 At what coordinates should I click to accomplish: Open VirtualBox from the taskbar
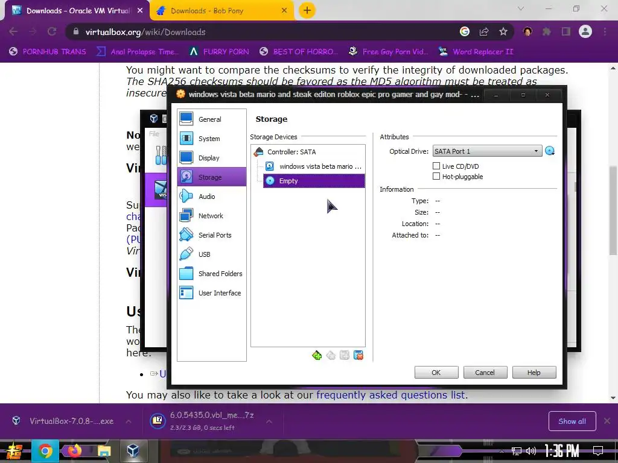click(x=133, y=450)
